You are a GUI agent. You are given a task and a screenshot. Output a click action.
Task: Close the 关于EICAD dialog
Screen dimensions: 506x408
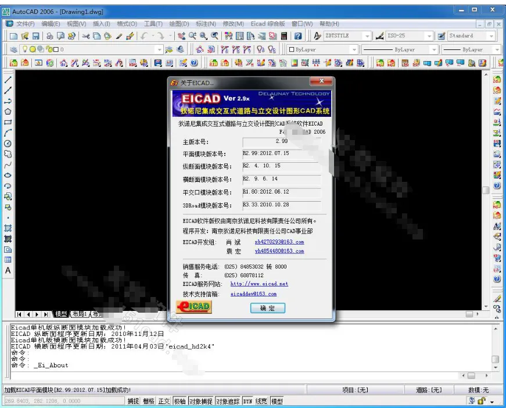pyautogui.click(x=321, y=81)
